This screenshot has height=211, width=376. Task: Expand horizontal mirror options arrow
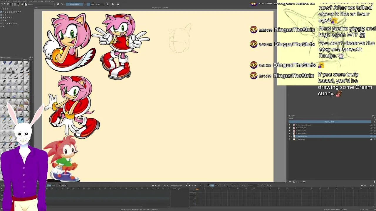110,4
